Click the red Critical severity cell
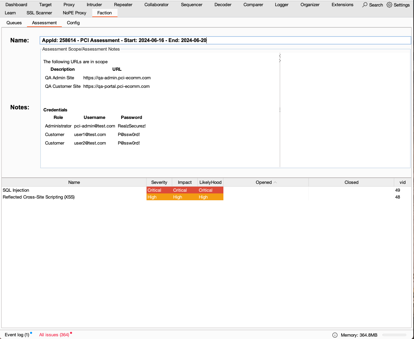Viewport: 414px width, 339px height. [x=159, y=190]
